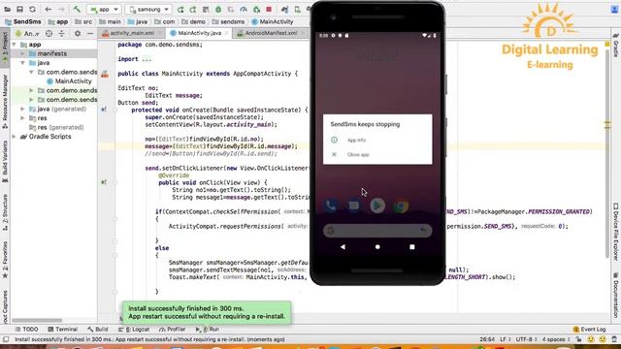Open the app run configuration dropdown
Viewport: 621px width, 349px height.
104,9
